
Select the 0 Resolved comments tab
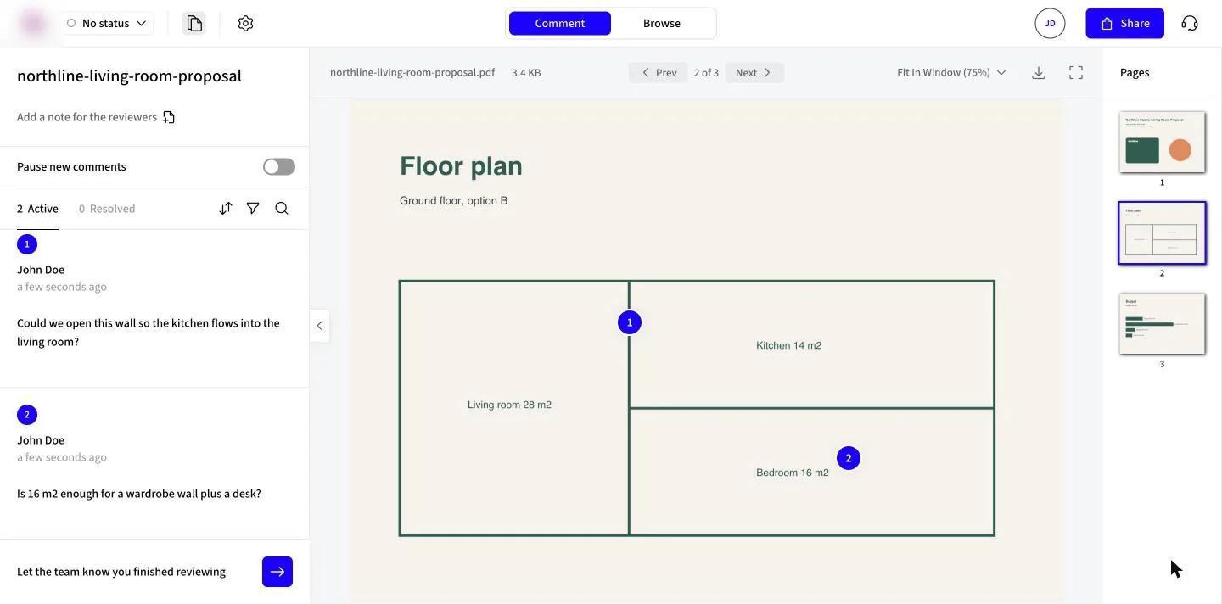[107, 209]
